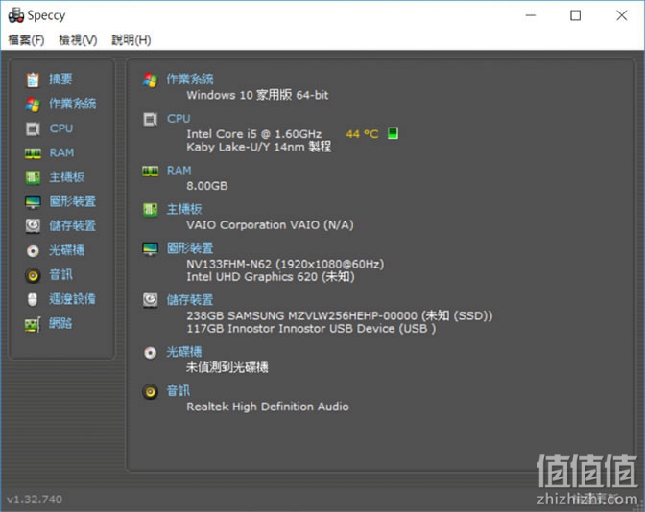Click the v1.32.740 version label

[x=35, y=500]
